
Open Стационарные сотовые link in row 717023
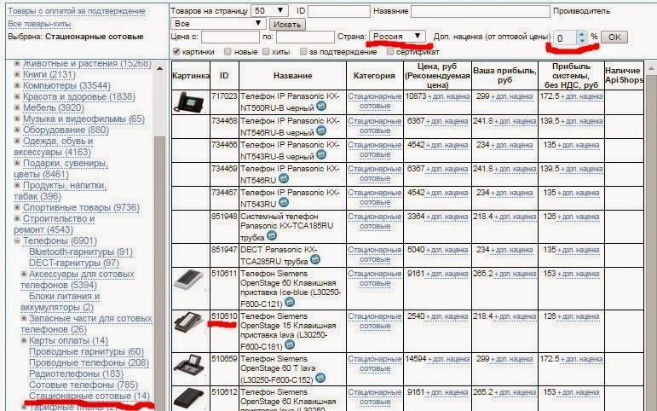tap(375, 101)
